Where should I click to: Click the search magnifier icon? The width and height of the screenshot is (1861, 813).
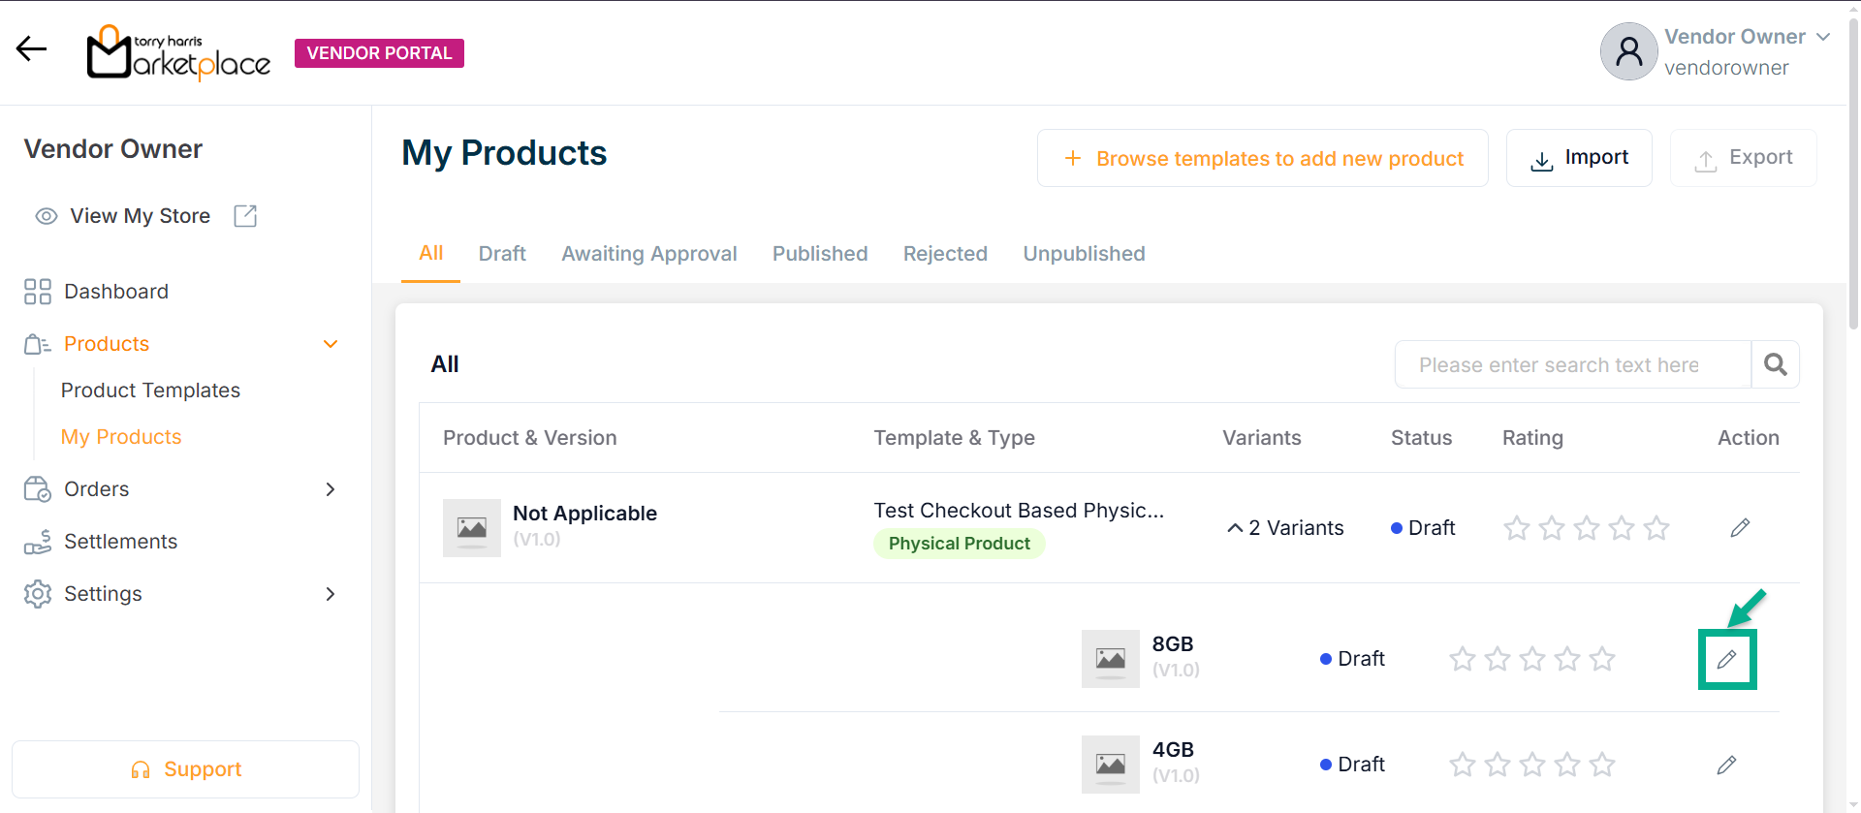click(x=1775, y=364)
